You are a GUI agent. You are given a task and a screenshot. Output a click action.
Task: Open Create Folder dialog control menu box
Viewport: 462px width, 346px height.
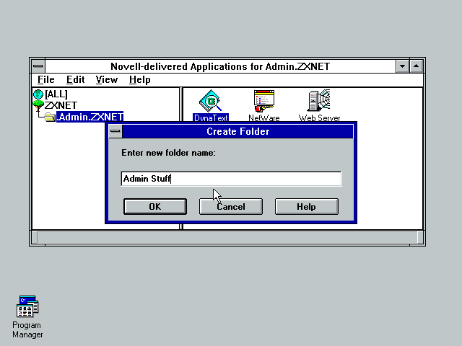(x=115, y=131)
